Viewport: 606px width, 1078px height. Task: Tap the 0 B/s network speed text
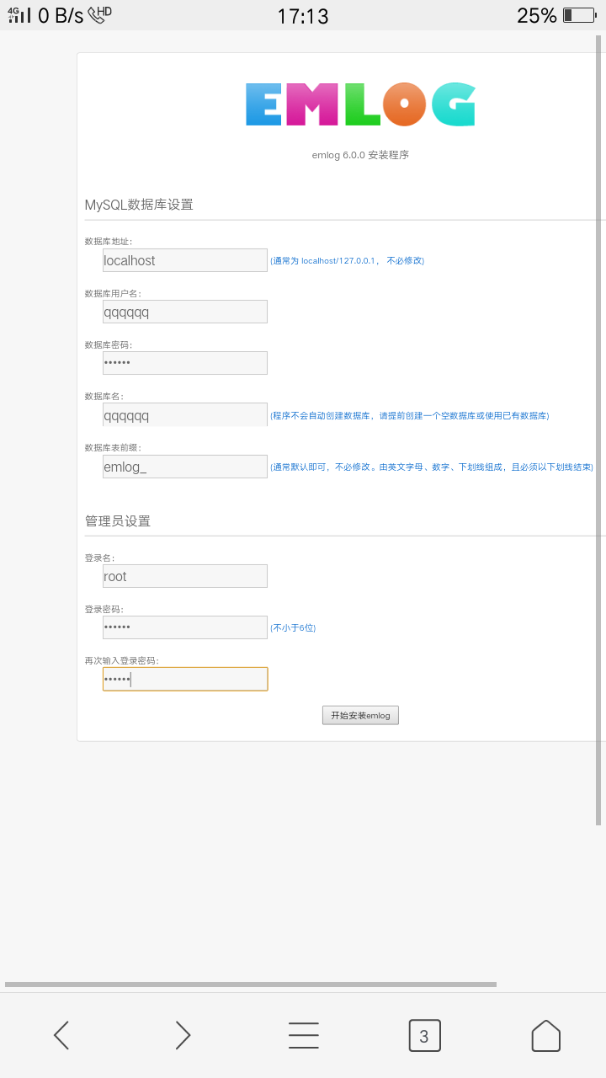point(61,16)
